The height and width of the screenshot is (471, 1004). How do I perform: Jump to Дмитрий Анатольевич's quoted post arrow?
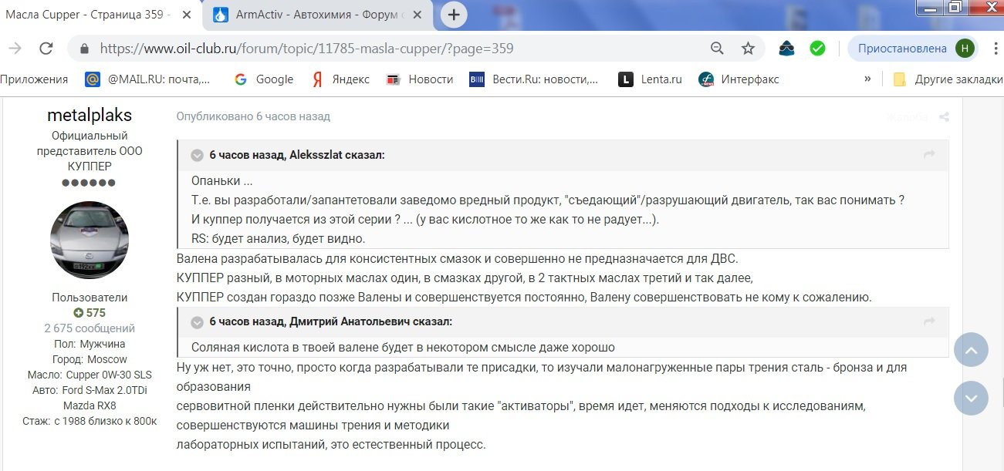pyautogui.click(x=929, y=321)
